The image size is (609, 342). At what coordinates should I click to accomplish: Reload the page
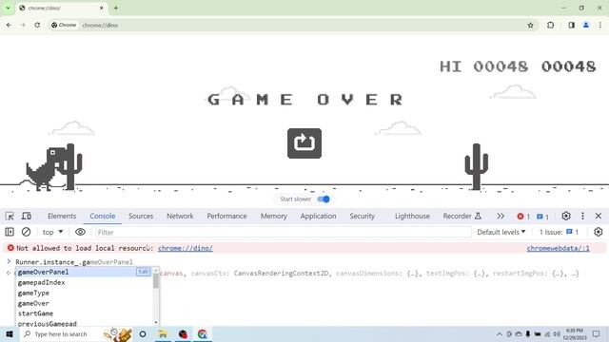coord(37,25)
